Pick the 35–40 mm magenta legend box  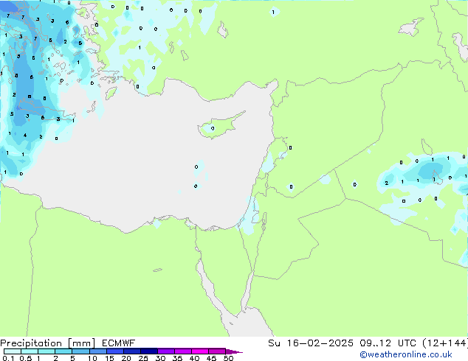point(183,351)
